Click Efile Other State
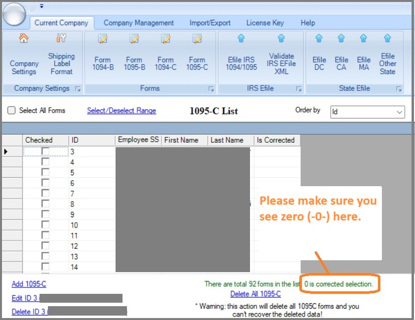The height and width of the screenshot is (320, 415). [387, 54]
